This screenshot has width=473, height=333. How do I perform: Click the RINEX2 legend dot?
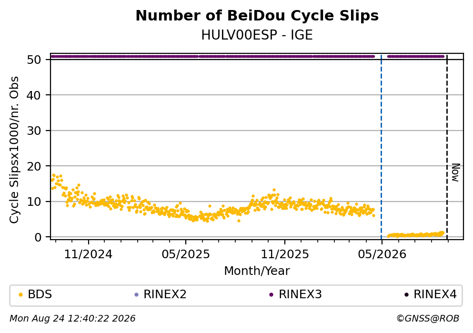tap(136, 295)
